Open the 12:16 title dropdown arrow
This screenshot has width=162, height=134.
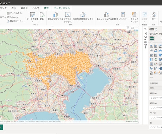[9, 3]
